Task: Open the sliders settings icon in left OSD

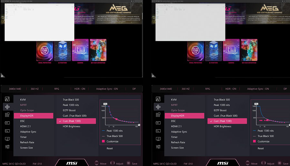Action: pos(7,147)
